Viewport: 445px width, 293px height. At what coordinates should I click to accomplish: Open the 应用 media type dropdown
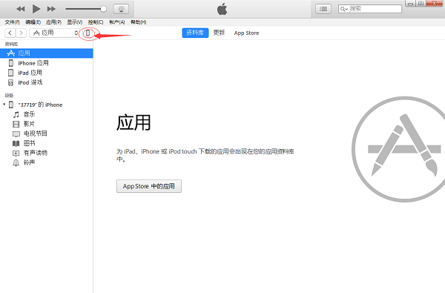54,33
